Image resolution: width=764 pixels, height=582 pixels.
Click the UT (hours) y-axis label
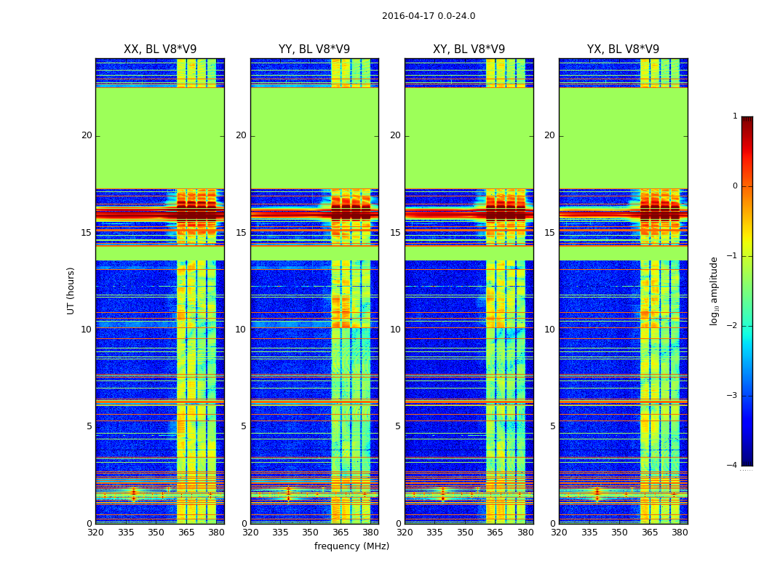(x=71, y=290)
